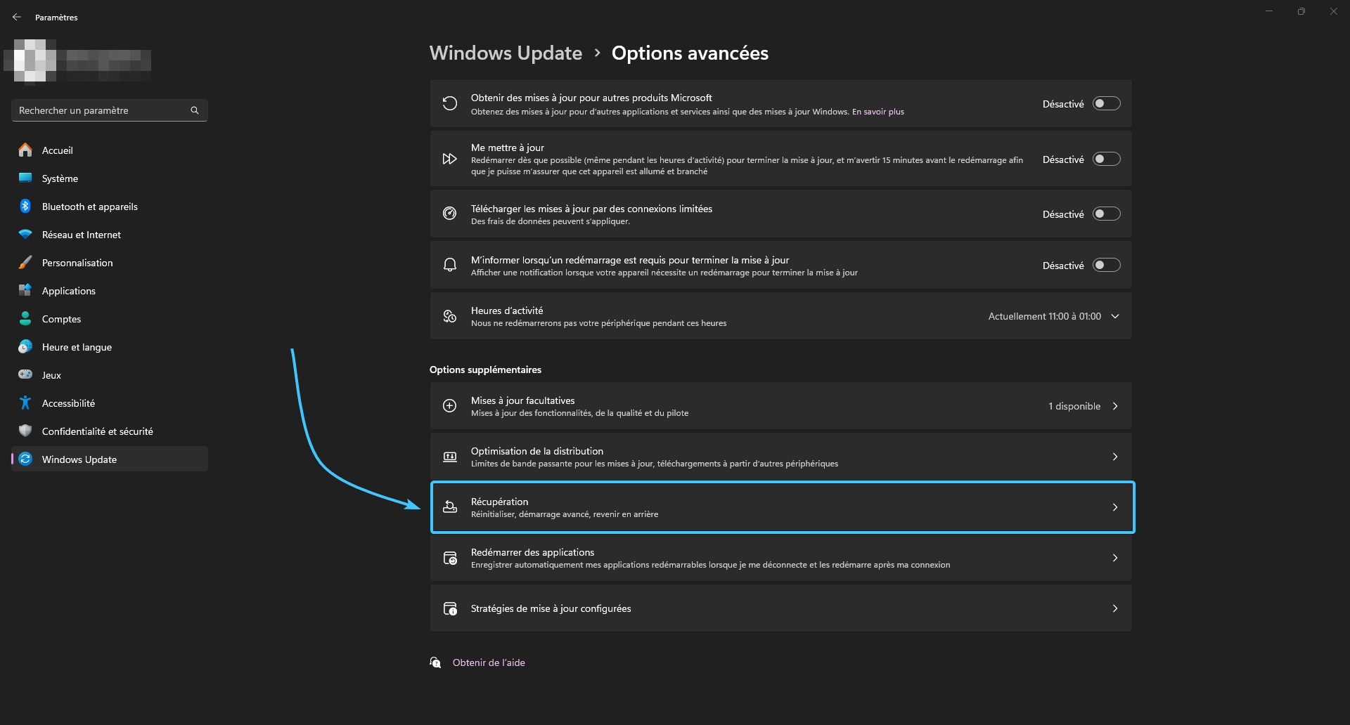1350x725 pixels.
Task: Click the Jeux gamepad icon
Action: click(x=25, y=374)
